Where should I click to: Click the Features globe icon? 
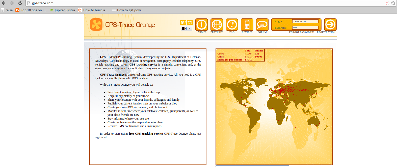click(217, 25)
